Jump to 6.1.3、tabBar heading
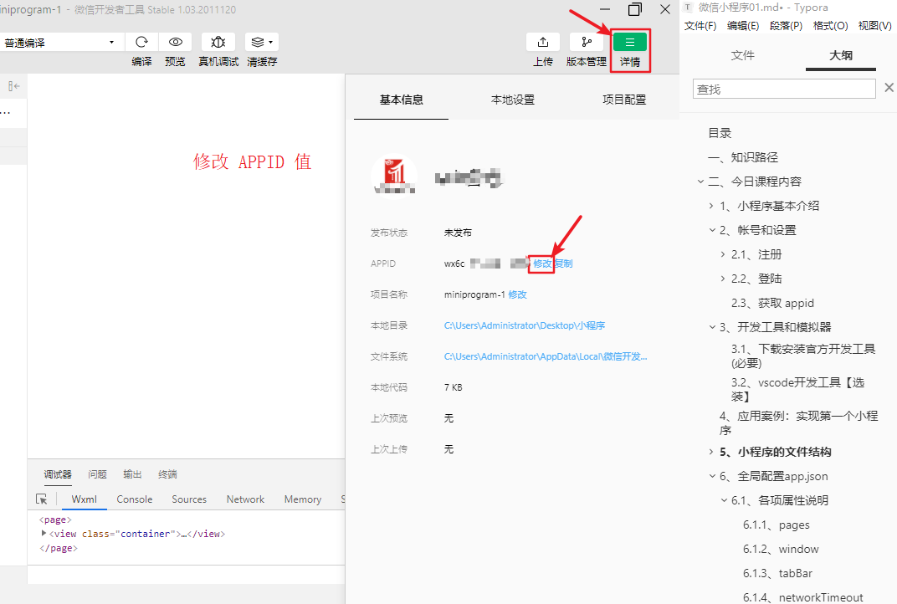This screenshot has width=897, height=604. coord(777,573)
